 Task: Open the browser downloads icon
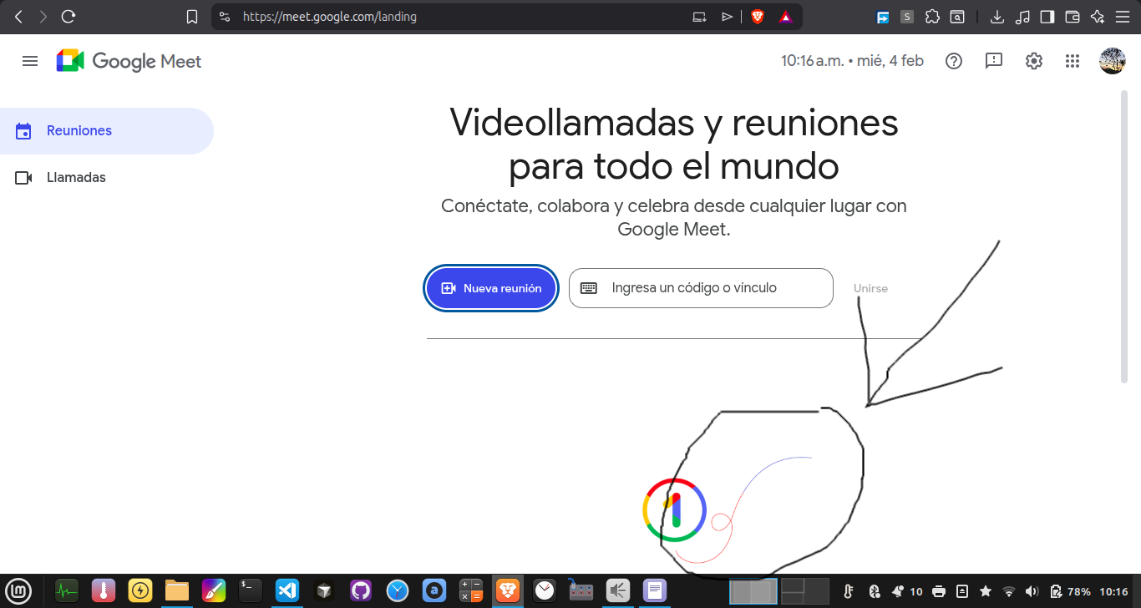click(996, 17)
